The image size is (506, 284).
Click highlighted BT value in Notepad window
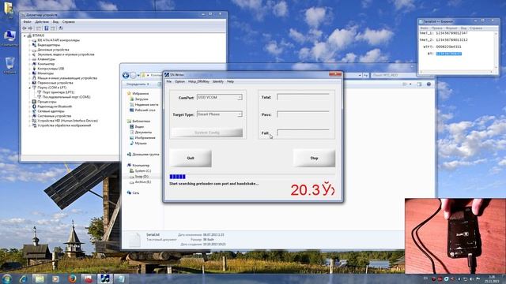pyautogui.click(x=448, y=54)
